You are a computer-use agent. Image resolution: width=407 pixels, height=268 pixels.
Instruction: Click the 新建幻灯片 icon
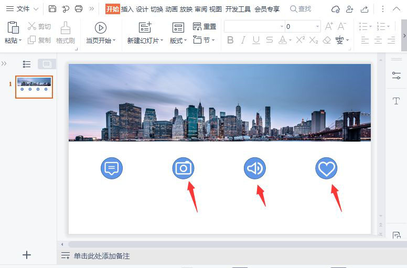click(145, 27)
